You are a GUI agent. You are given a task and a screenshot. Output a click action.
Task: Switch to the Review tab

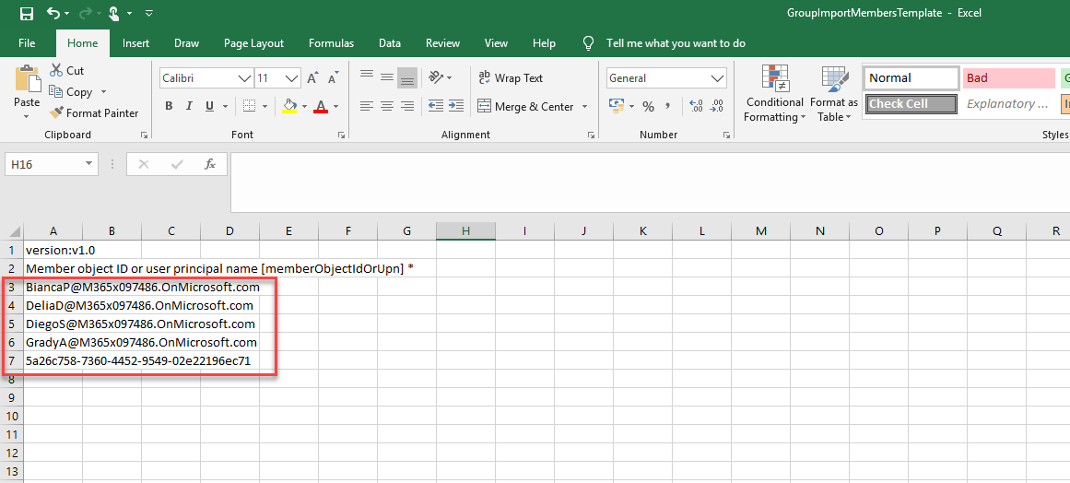[x=443, y=43]
